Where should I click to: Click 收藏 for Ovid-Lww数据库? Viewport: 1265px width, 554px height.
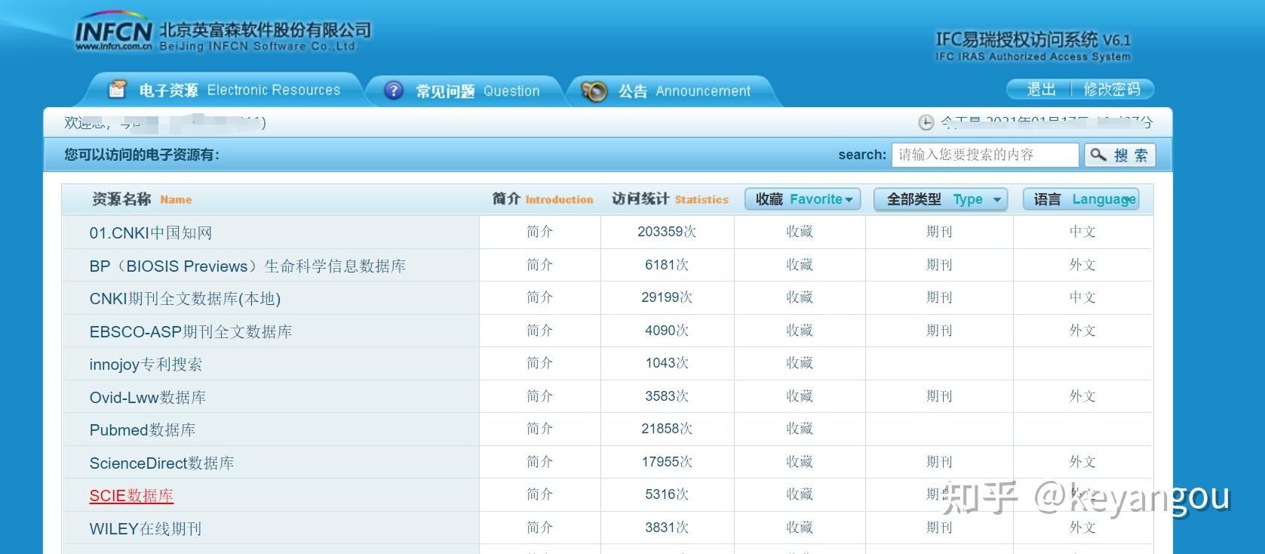click(800, 396)
